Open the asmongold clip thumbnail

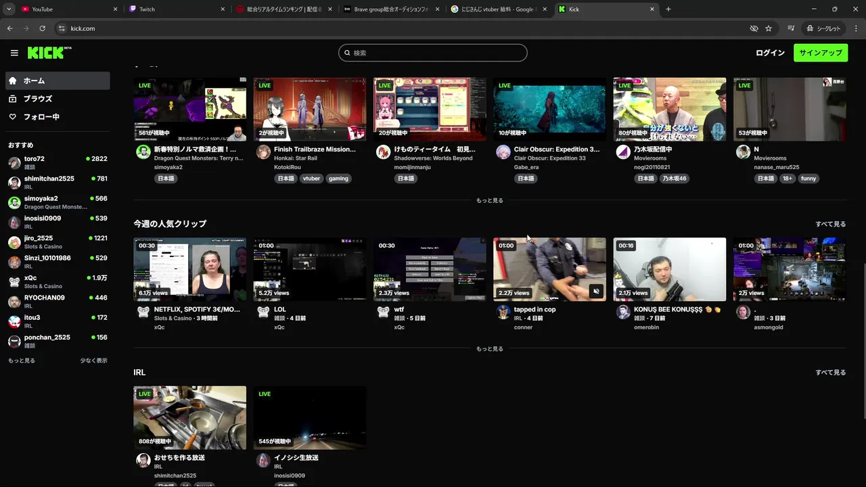click(790, 269)
